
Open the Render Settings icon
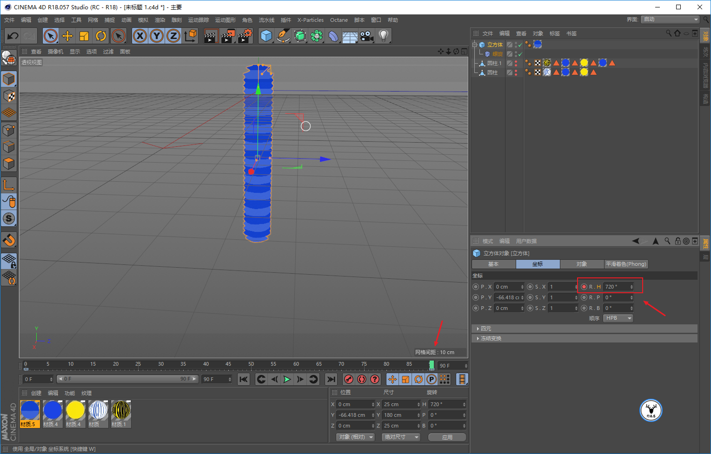(245, 36)
